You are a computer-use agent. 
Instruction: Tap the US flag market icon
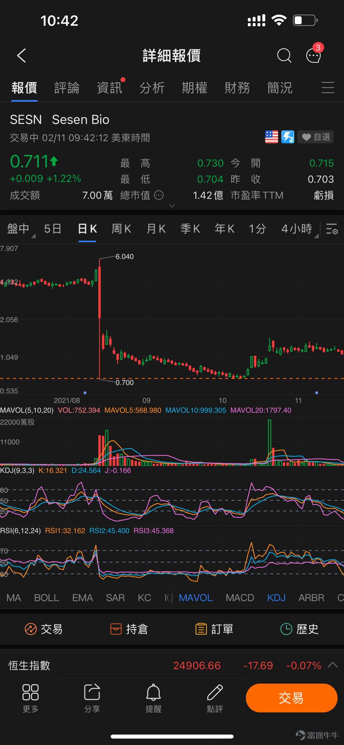point(271,137)
